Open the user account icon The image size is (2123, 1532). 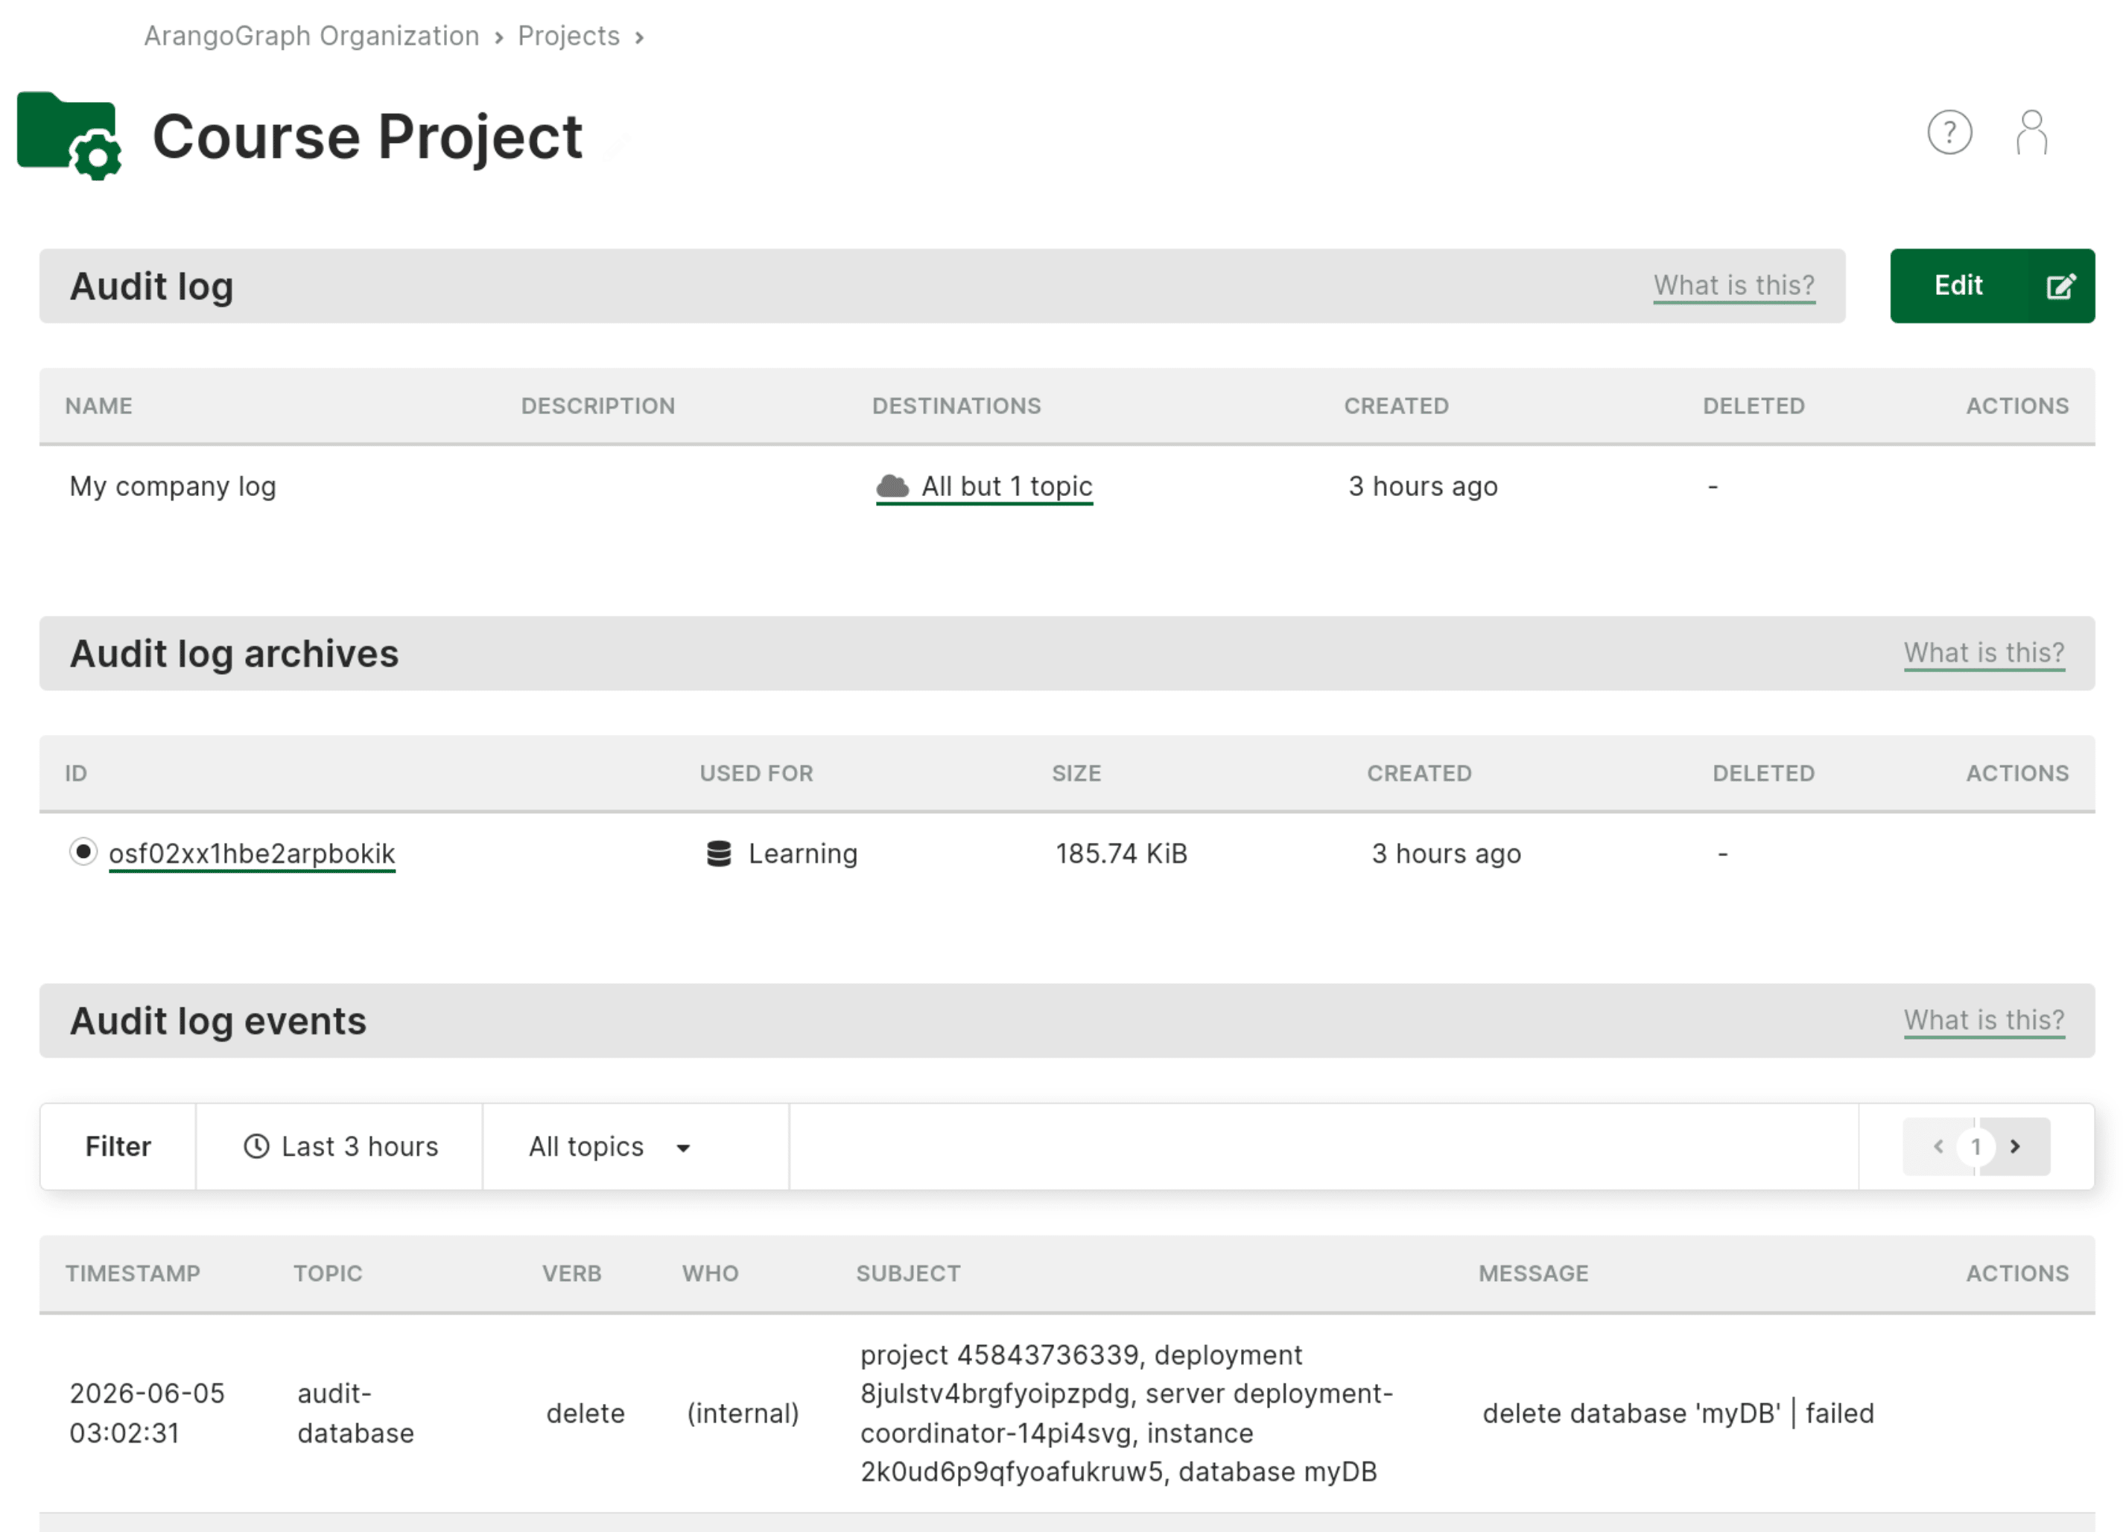(x=2031, y=133)
